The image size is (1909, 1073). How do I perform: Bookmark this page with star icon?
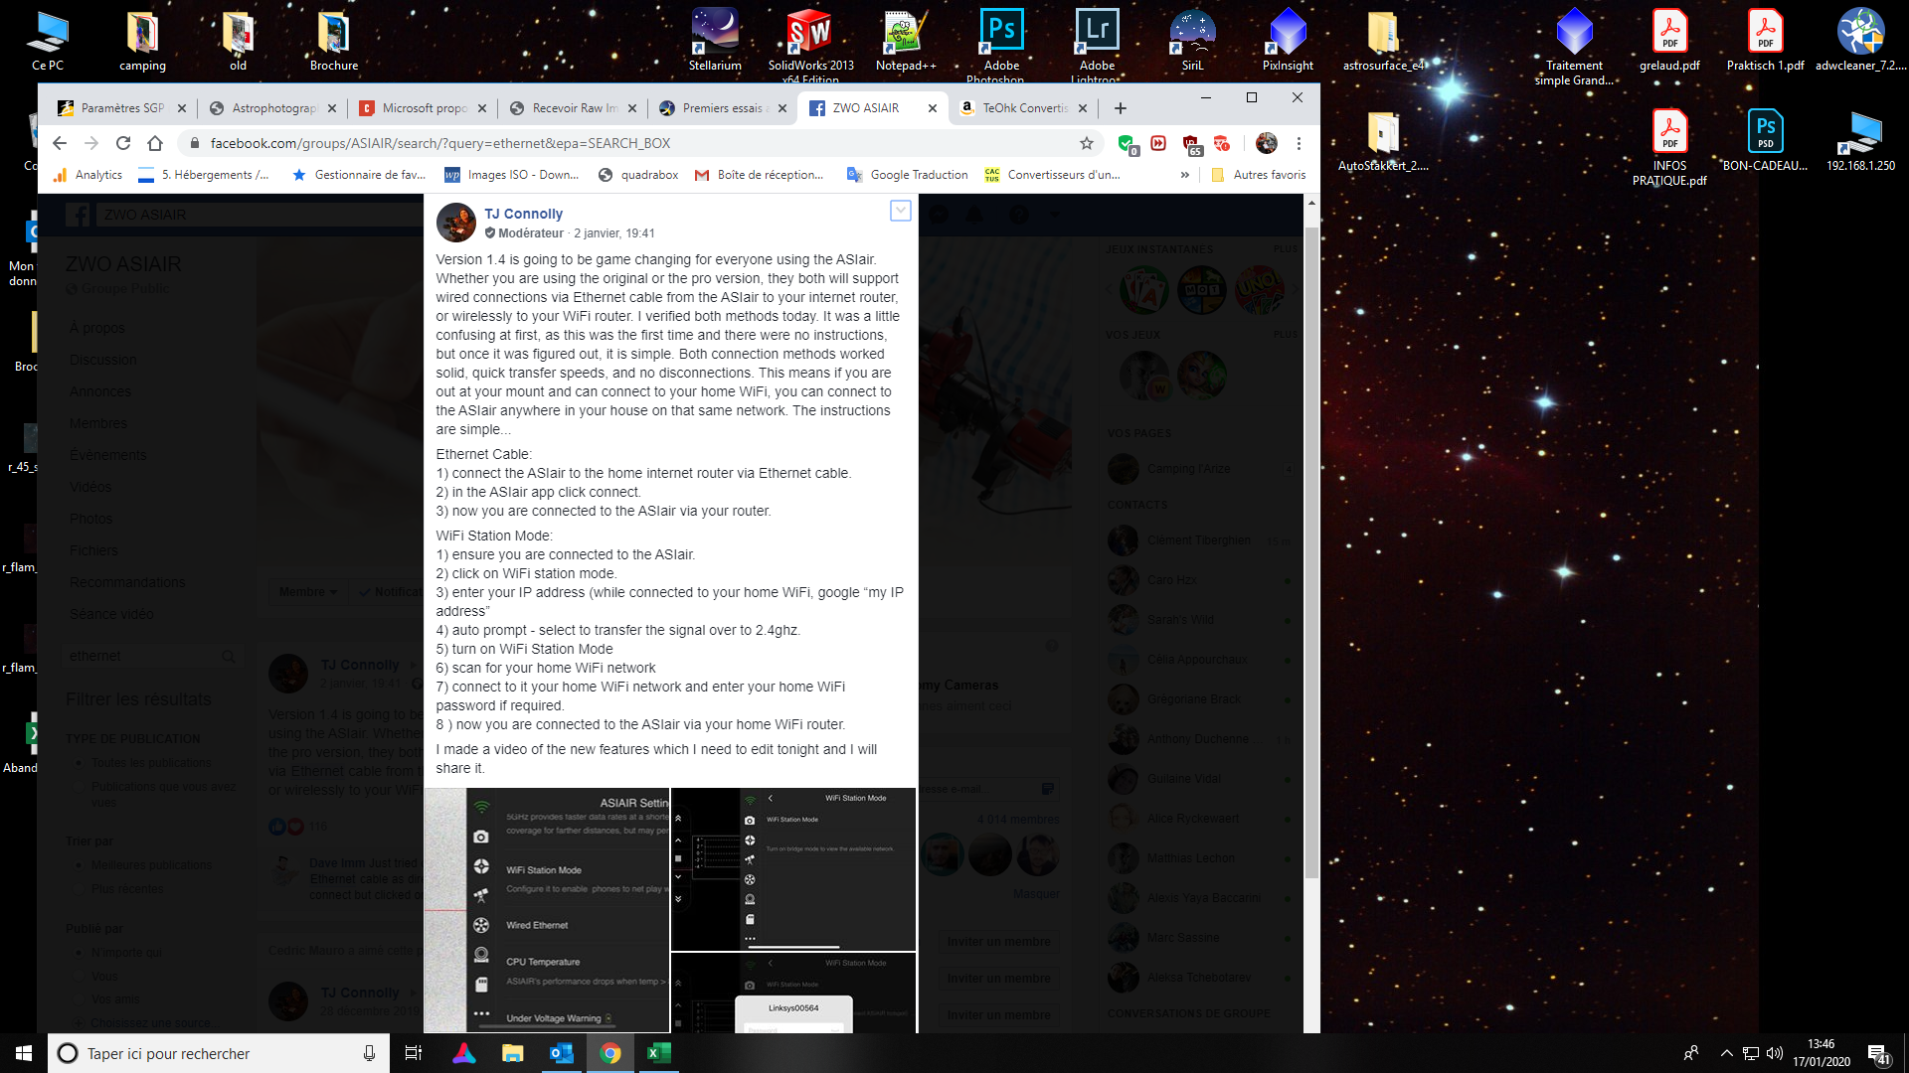tap(1087, 143)
